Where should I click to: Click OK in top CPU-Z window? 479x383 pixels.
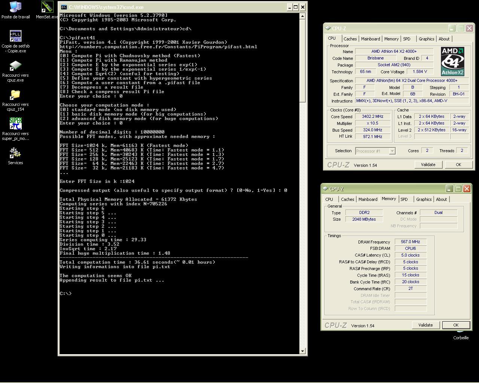click(458, 165)
